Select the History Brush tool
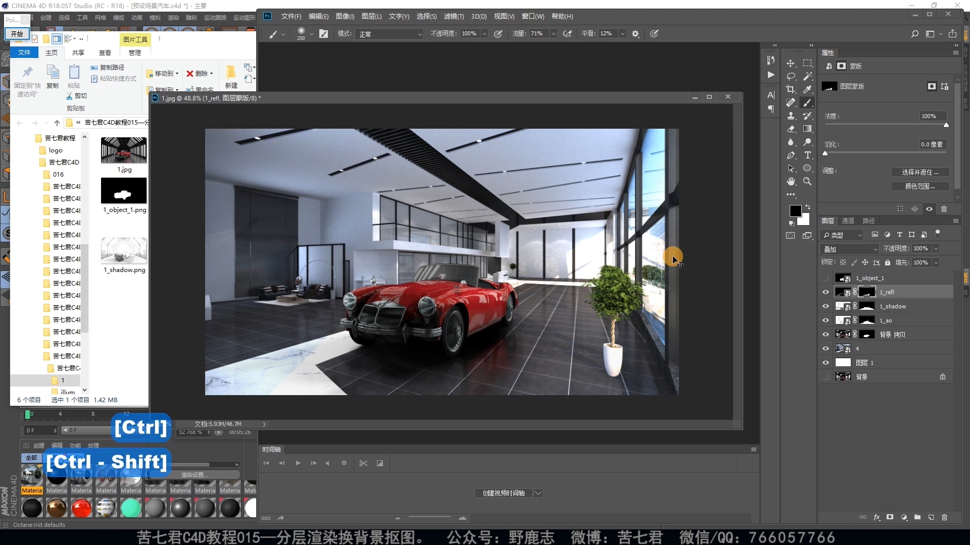 coord(807,116)
